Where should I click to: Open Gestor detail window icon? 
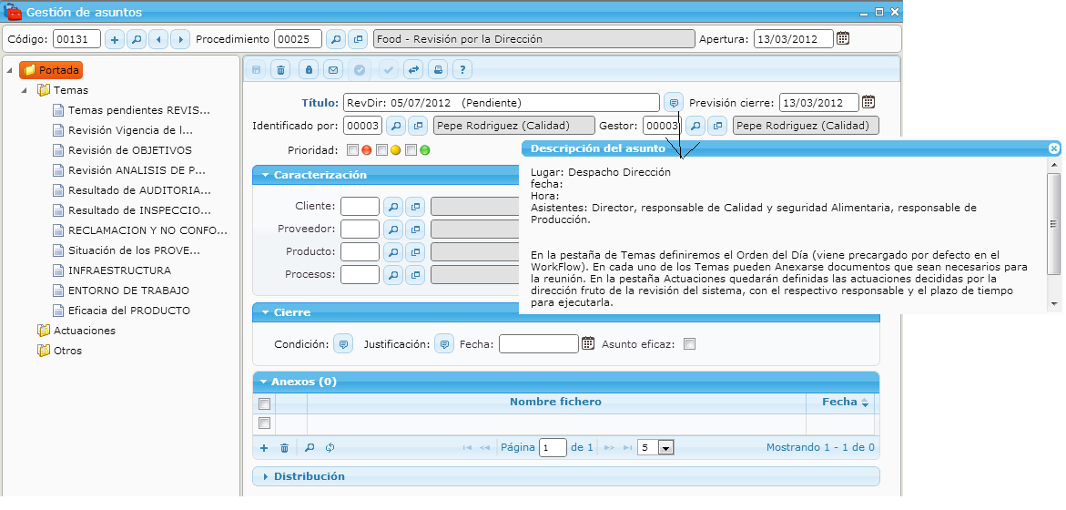click(716, 126)
